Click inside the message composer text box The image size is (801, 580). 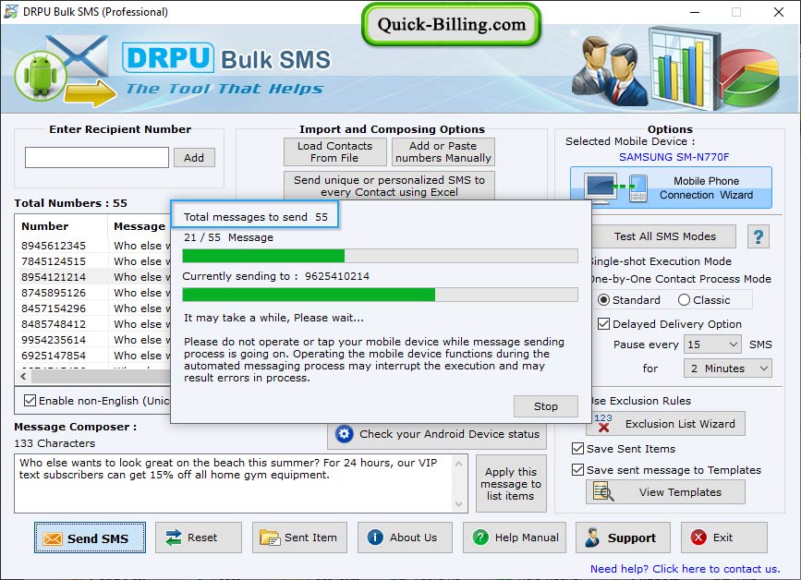click(x=234, y=483)
